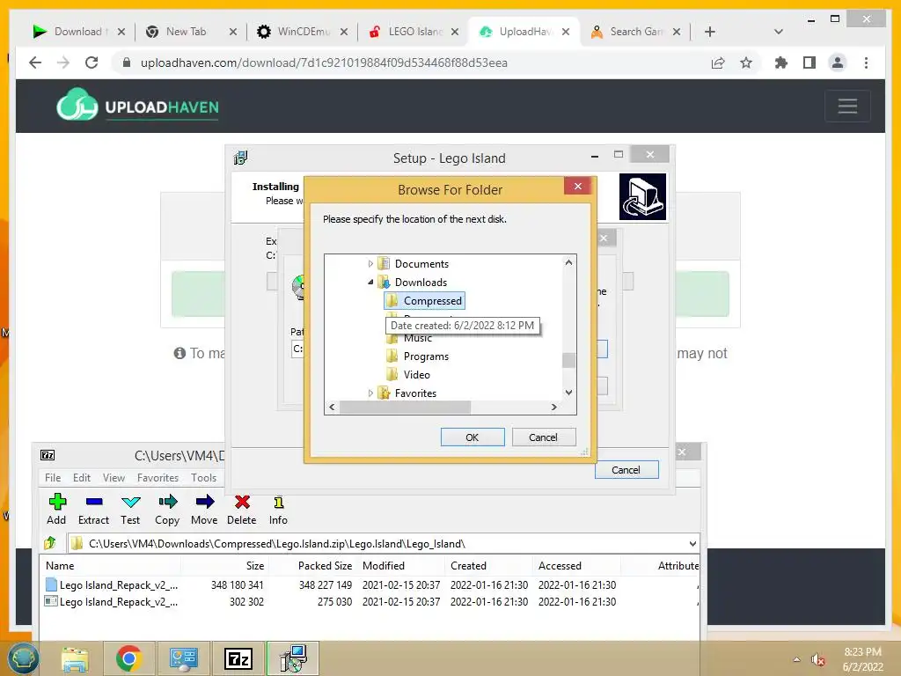Share this page from address bar

(718, 62)
